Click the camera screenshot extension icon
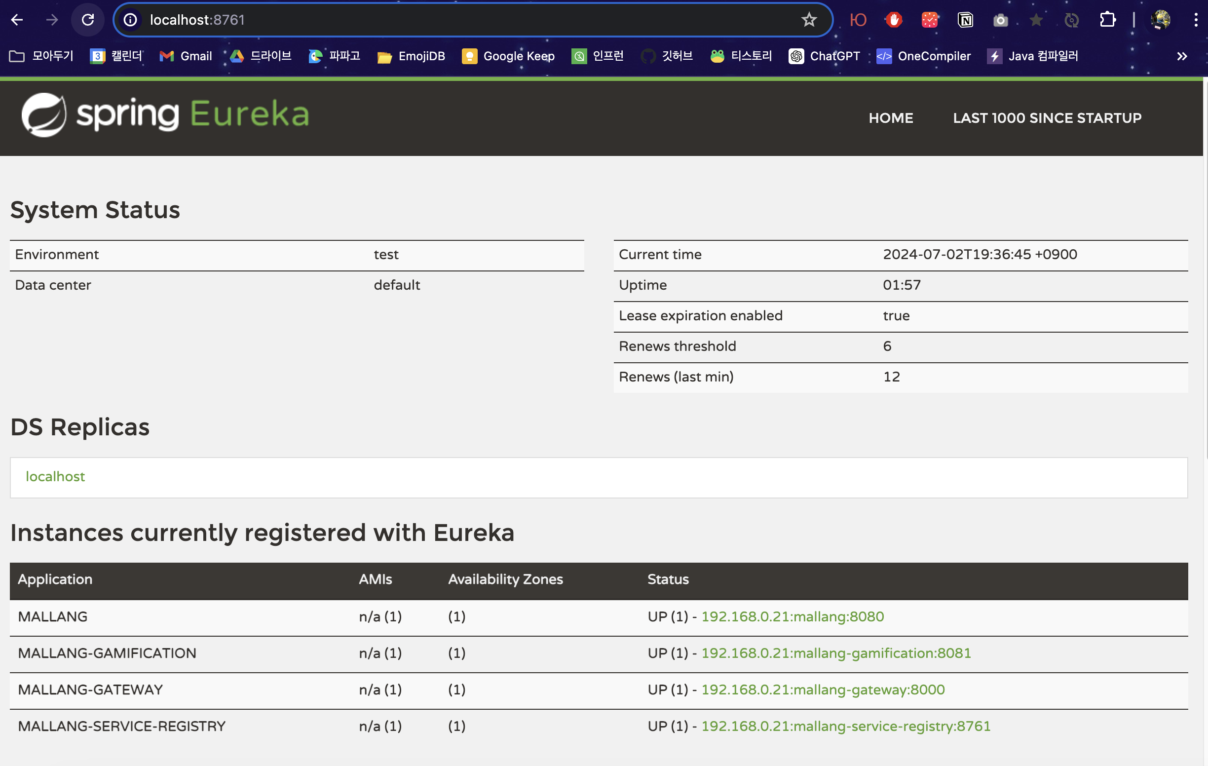 pyautogui.click(x=1000, y=20)
